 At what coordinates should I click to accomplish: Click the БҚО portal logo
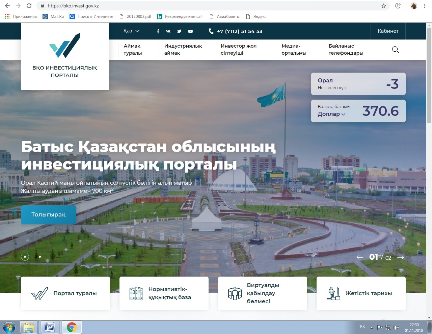(x=65, y=56)
